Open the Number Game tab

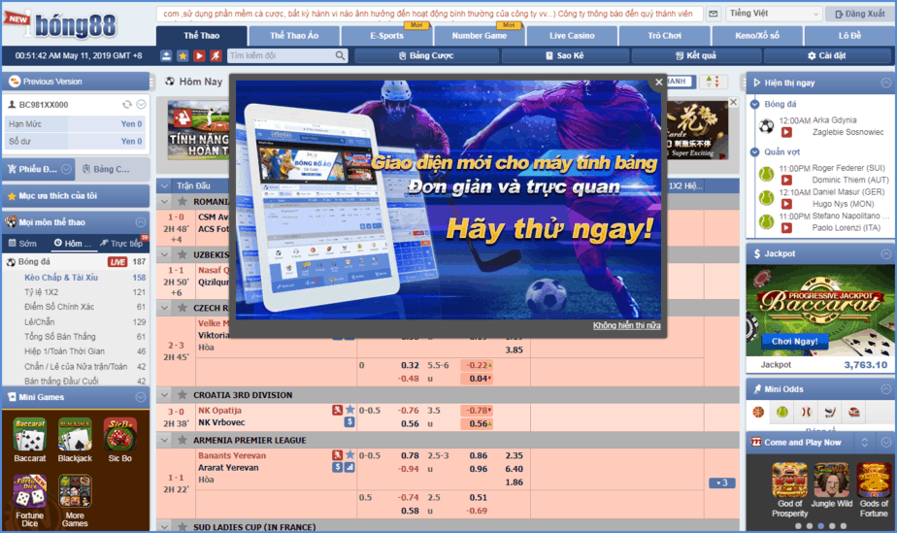(480, 36)
